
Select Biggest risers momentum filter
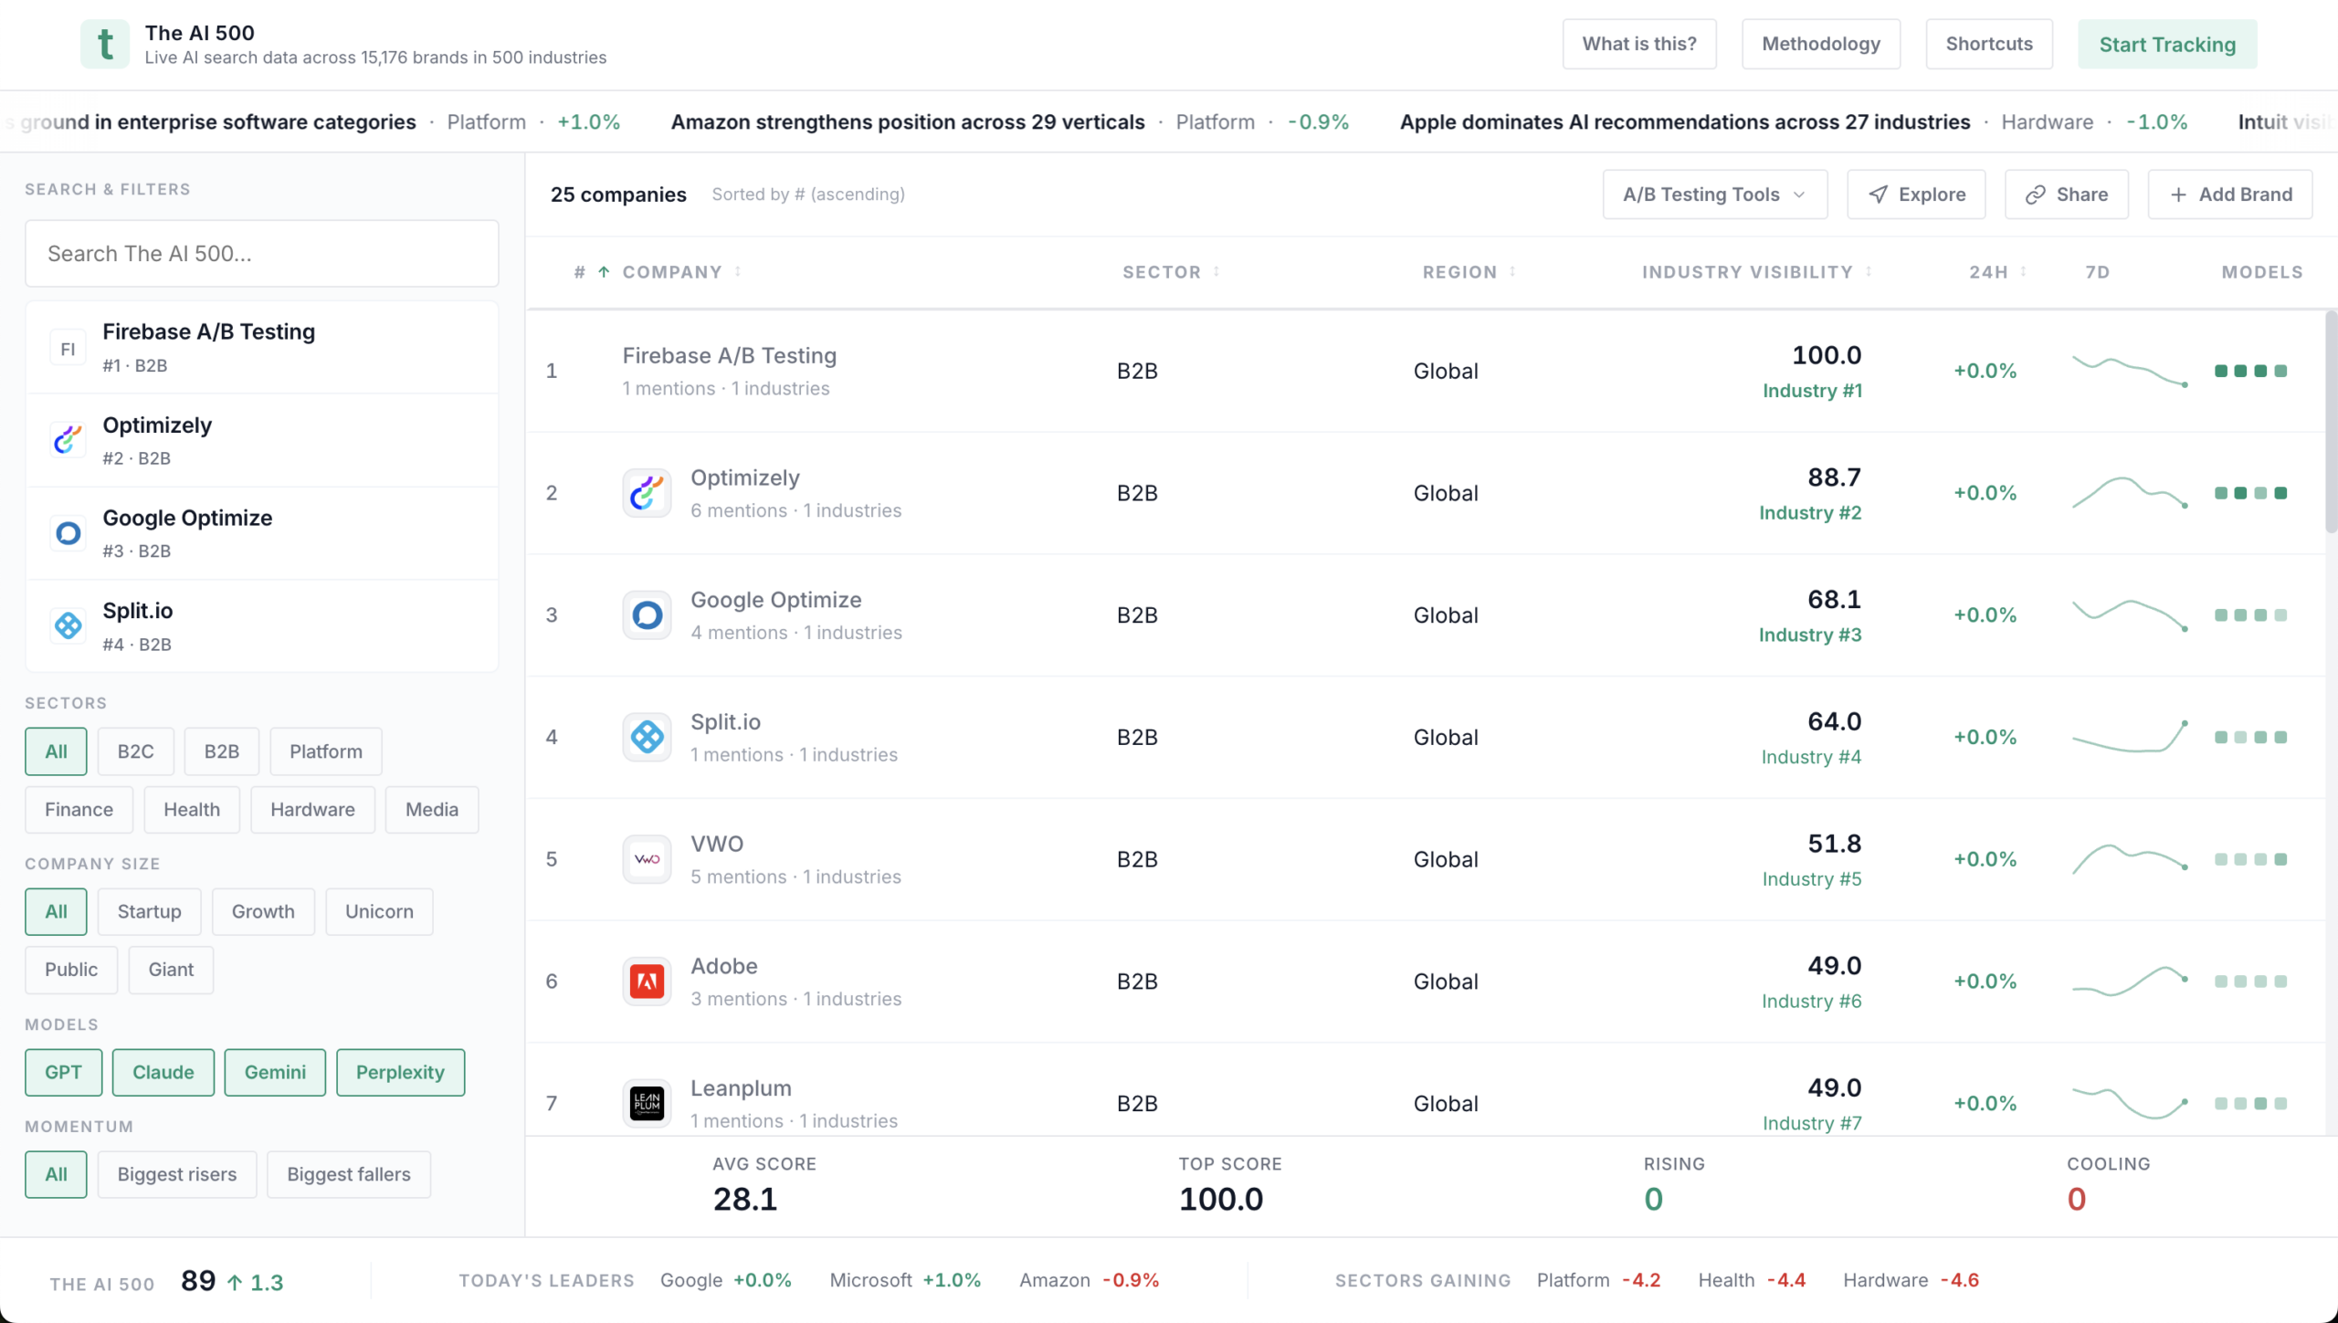click(176, 1174)
